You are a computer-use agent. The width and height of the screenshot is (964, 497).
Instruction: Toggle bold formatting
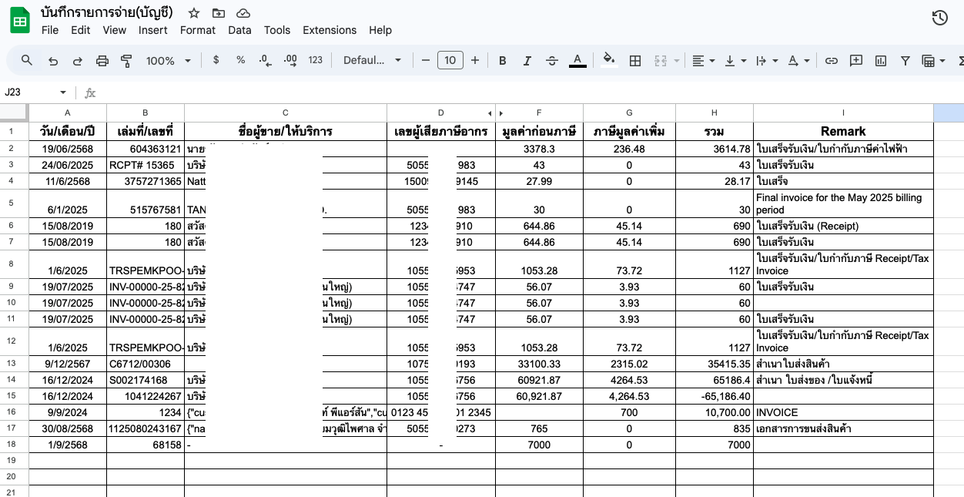click(x=503, y=60)
